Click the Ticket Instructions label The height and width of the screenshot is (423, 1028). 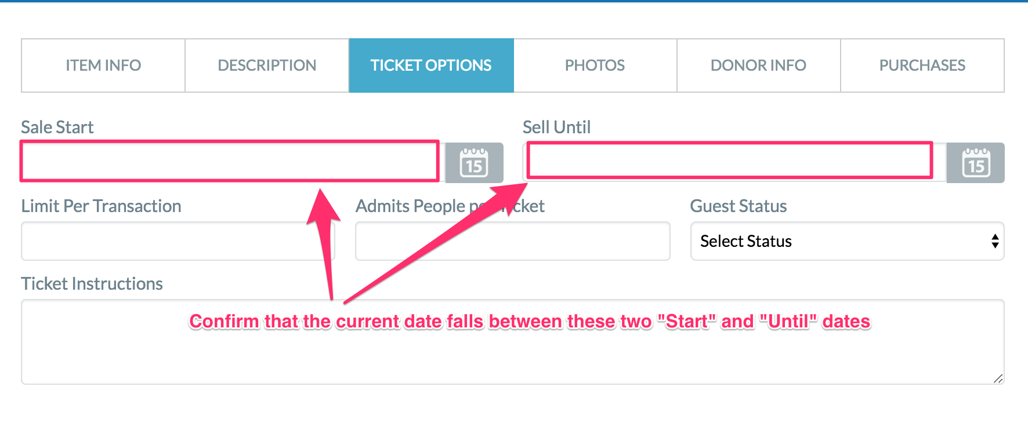click(92, 283)
